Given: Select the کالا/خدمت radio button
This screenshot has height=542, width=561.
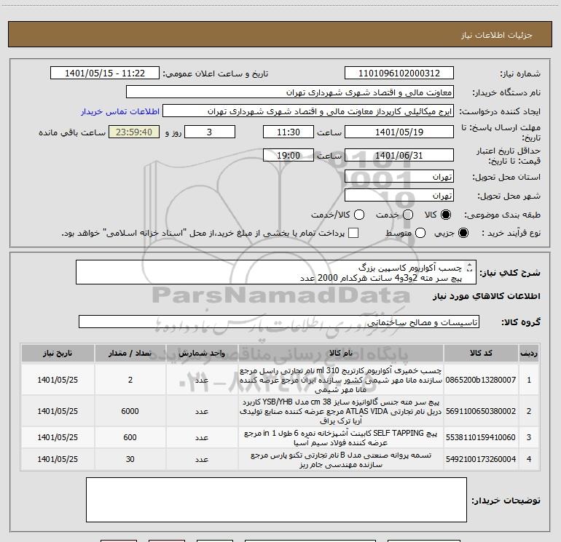Looking at the screenshot, I should click(359, 215).
